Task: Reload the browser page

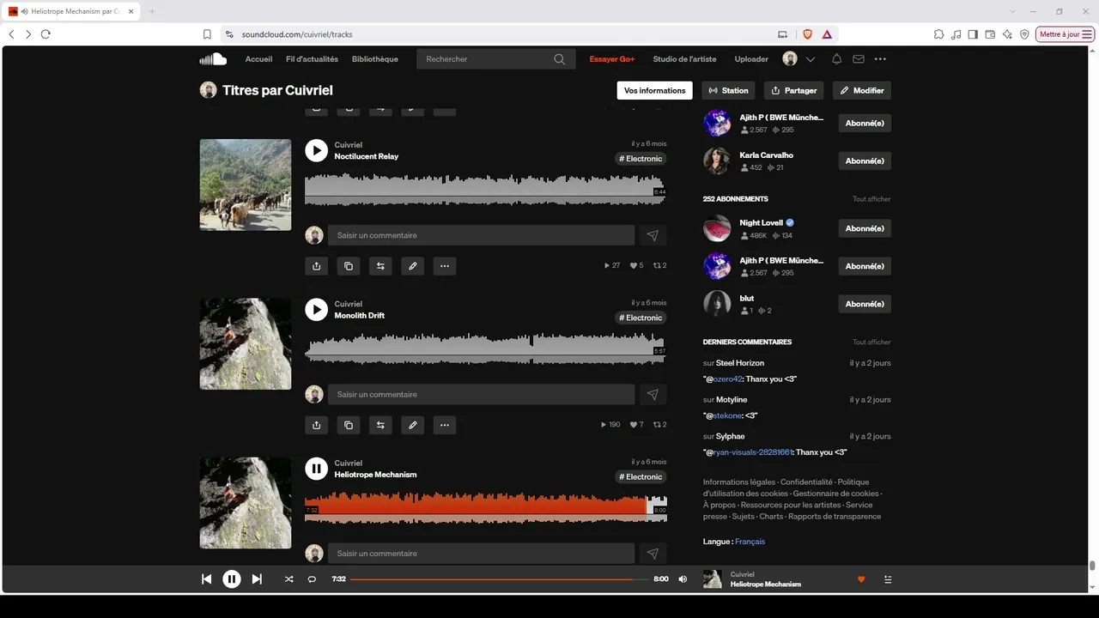Action: coord(46,34)
